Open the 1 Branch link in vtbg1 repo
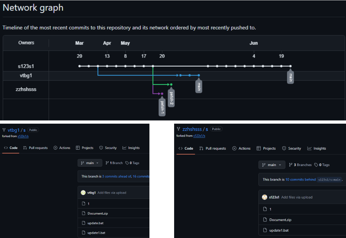Image resolution: width=346 pixels, height=238 pixels. click(x=114, y=163)
